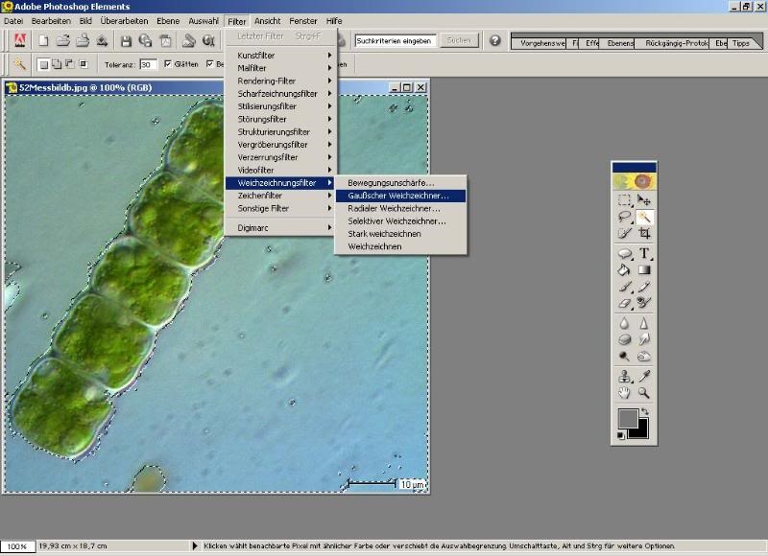Select the Text tool
Viewport: 768px width, 556px height.
pyautogui.click(x=644, y=253)
